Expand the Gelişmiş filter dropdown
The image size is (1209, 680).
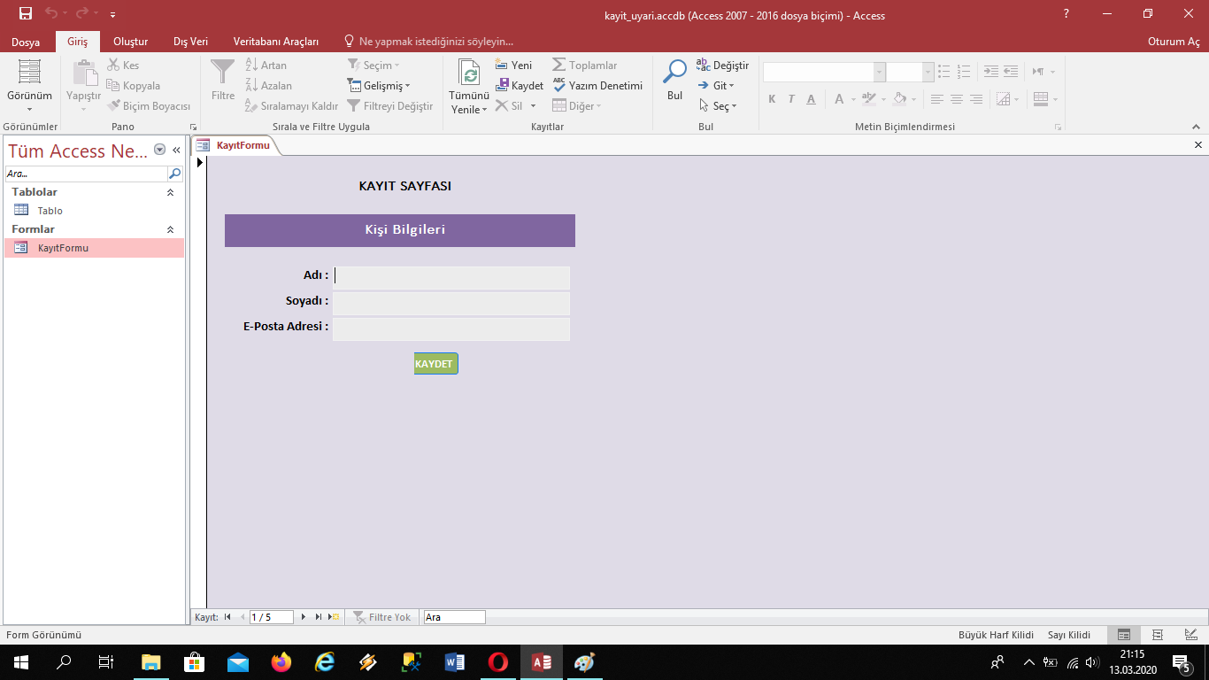[407, 86]
